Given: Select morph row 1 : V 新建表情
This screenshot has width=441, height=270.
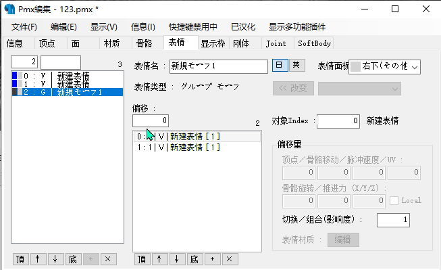Looking at the screenshot, I should click(x=68, y=84).
